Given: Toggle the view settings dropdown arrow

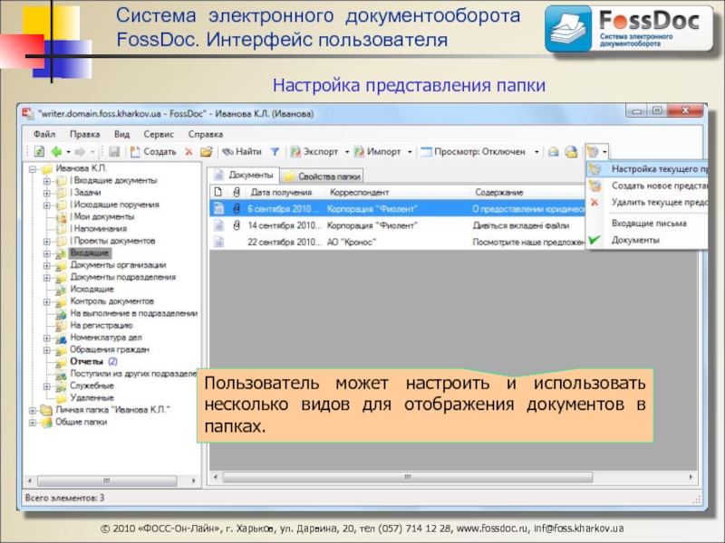Looking at the screenshot, I should (604, 151).
